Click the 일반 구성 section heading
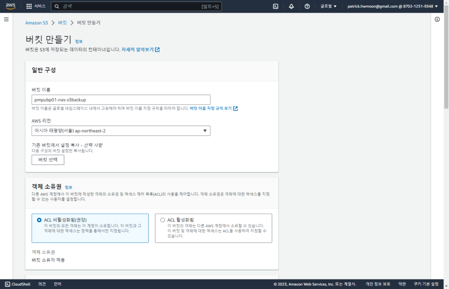Viewport: 449px width, 289px height. [44, 70]
